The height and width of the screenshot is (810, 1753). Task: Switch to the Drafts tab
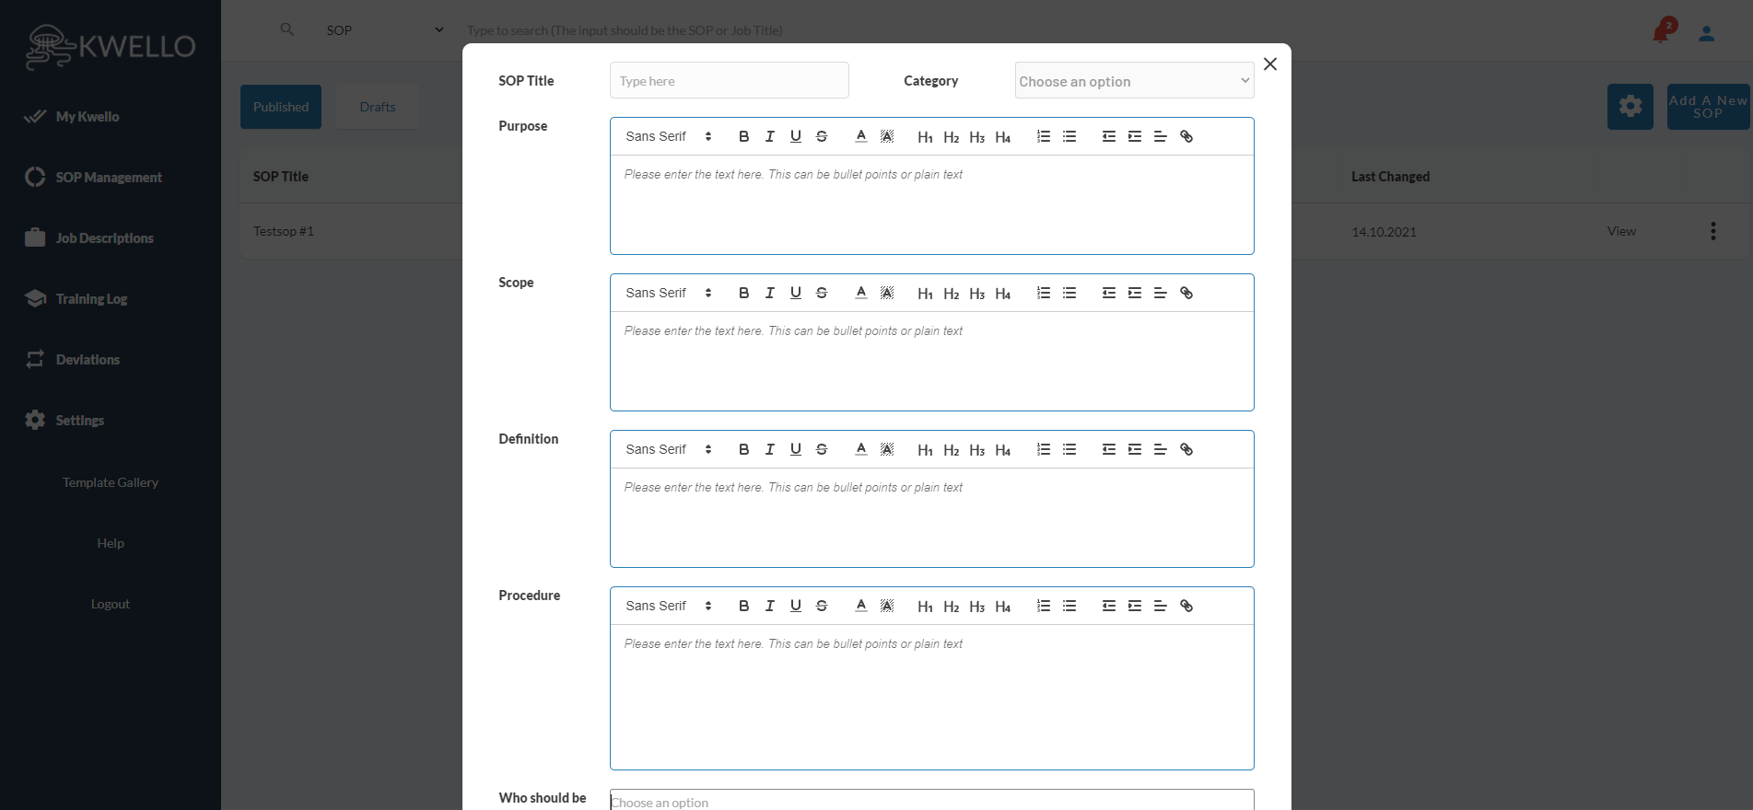coord(378,107)
